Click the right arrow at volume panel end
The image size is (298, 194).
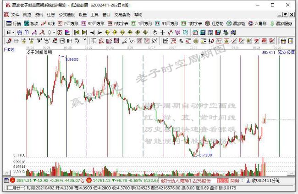point(291,173)
